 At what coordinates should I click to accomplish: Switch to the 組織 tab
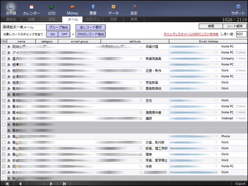pos(31,19)
